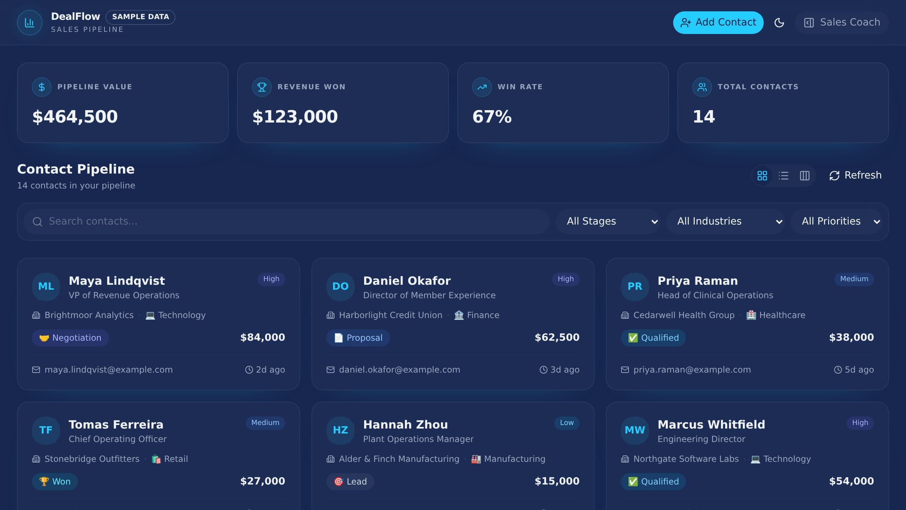Open the All Stages dropdown
Image resolution: width=906 pixels, height=510 pixels.
[608, 221]
